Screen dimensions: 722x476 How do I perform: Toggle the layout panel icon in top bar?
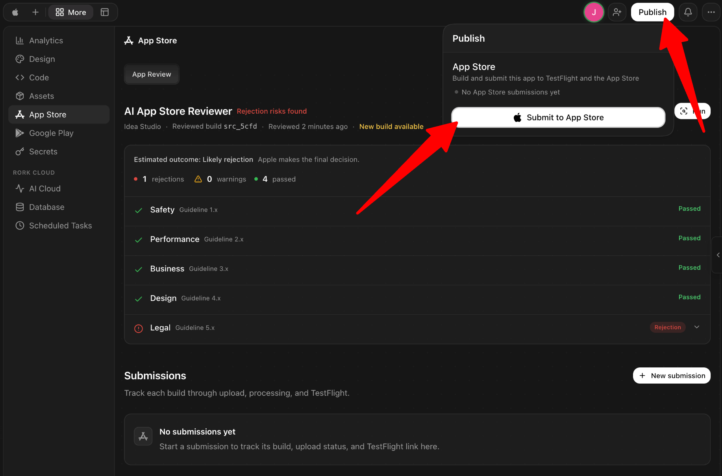[x=105, y=12]
